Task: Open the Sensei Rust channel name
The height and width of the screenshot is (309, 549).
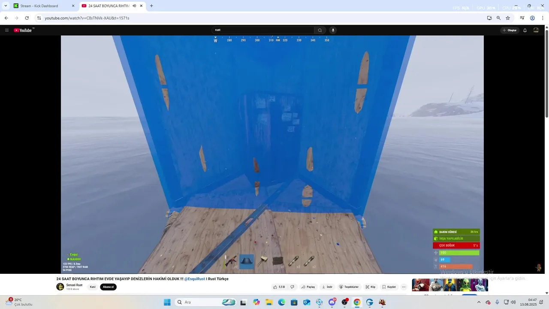Action: click(74, 285)
